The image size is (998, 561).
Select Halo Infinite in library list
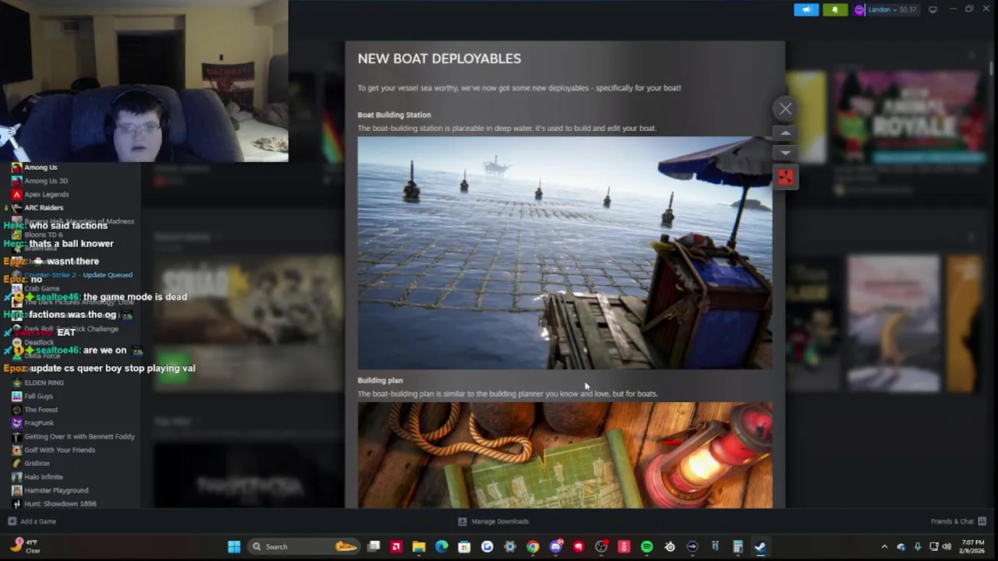[44, 477]
